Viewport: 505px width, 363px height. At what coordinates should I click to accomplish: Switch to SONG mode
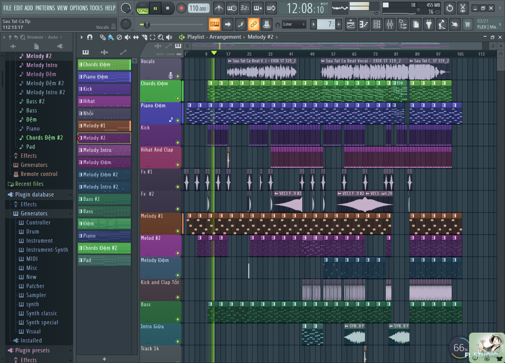[x=142, y=11]
